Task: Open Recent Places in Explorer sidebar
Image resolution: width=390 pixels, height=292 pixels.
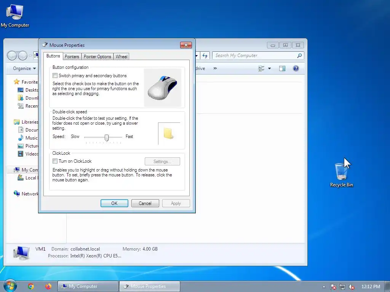Action: pyautogui.click(x=28, y=106)
